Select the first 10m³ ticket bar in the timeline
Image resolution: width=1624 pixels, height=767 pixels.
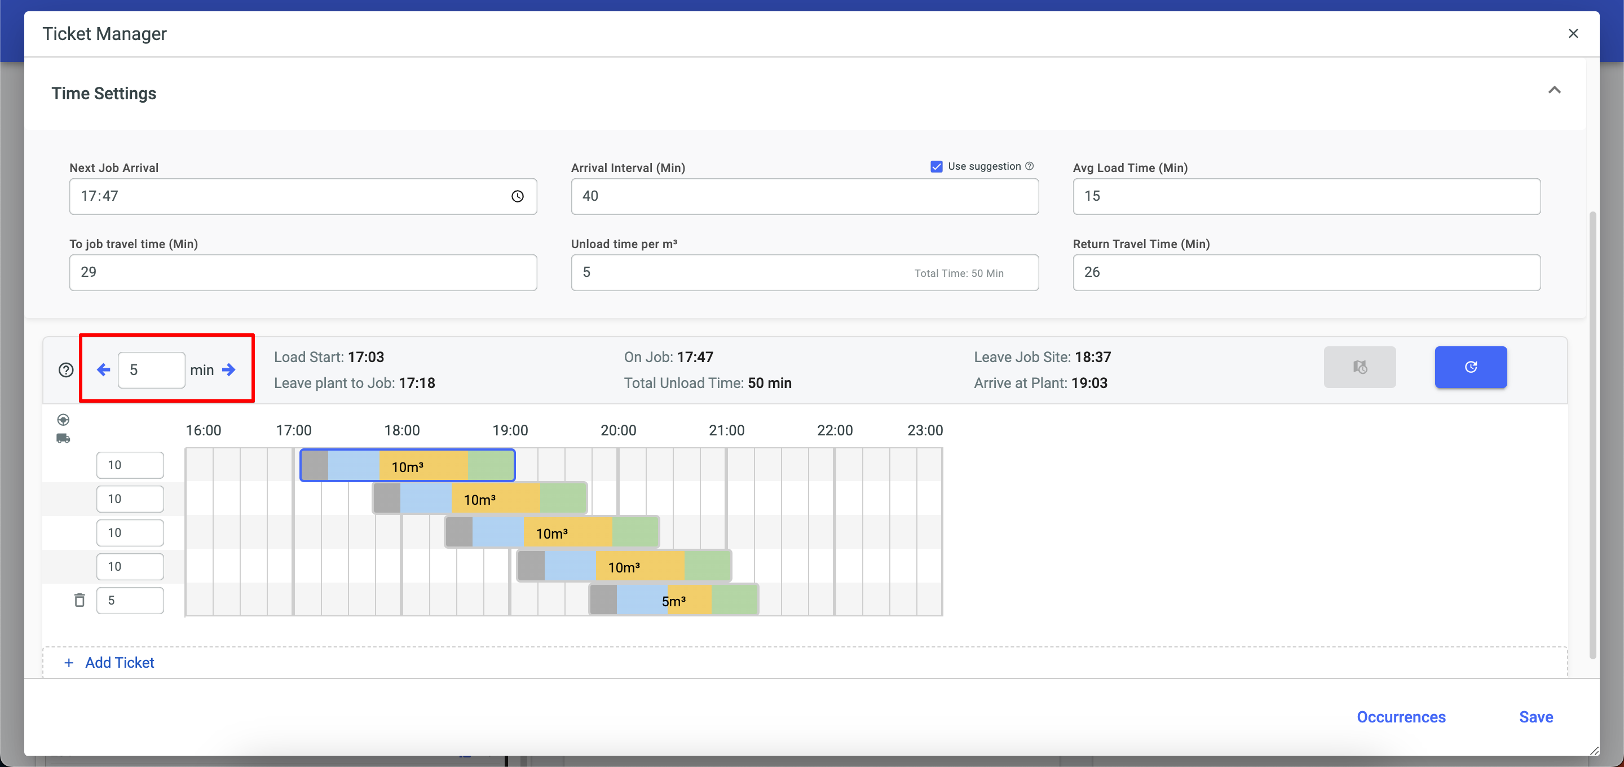(407, 465)
